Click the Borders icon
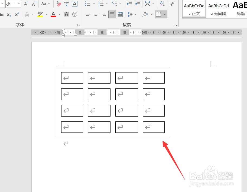This screenshot has width=247, height=192. tap(158, 14)
